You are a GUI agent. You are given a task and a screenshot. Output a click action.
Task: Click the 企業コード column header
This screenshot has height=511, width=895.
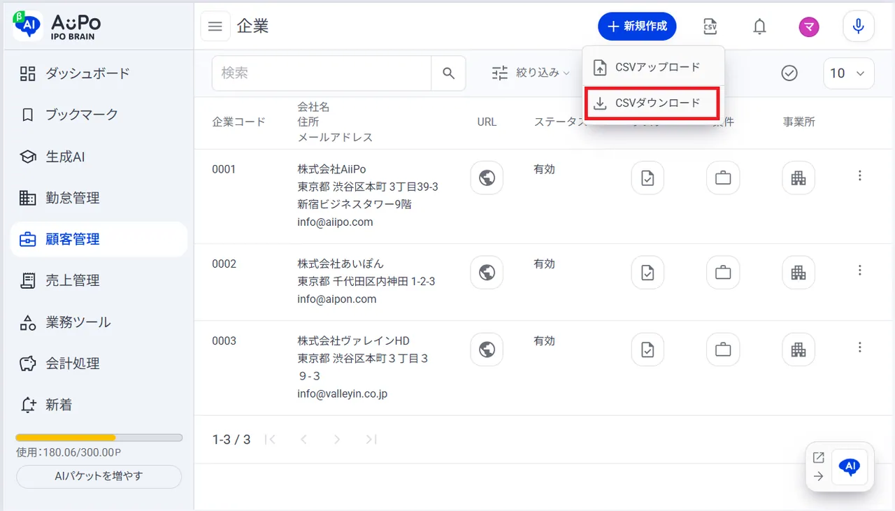click(x=239, y=122)
